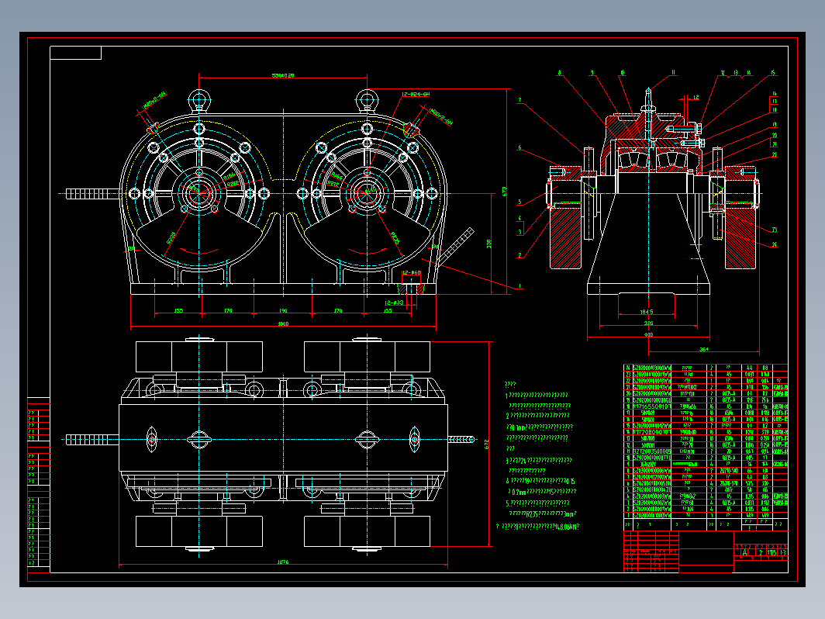Pick the 530±0.20 center distance dimension
Viewport: 825px width, 619px height.
[x=282, y=75]
